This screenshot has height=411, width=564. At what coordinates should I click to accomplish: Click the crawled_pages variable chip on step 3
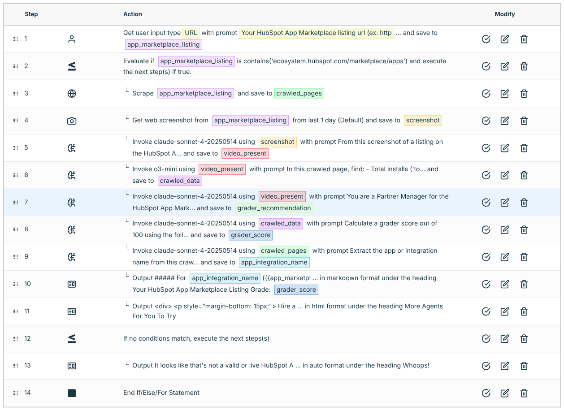pos(299,93)
